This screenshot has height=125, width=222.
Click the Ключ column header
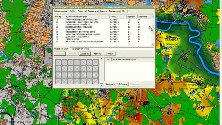coord(118,17)
